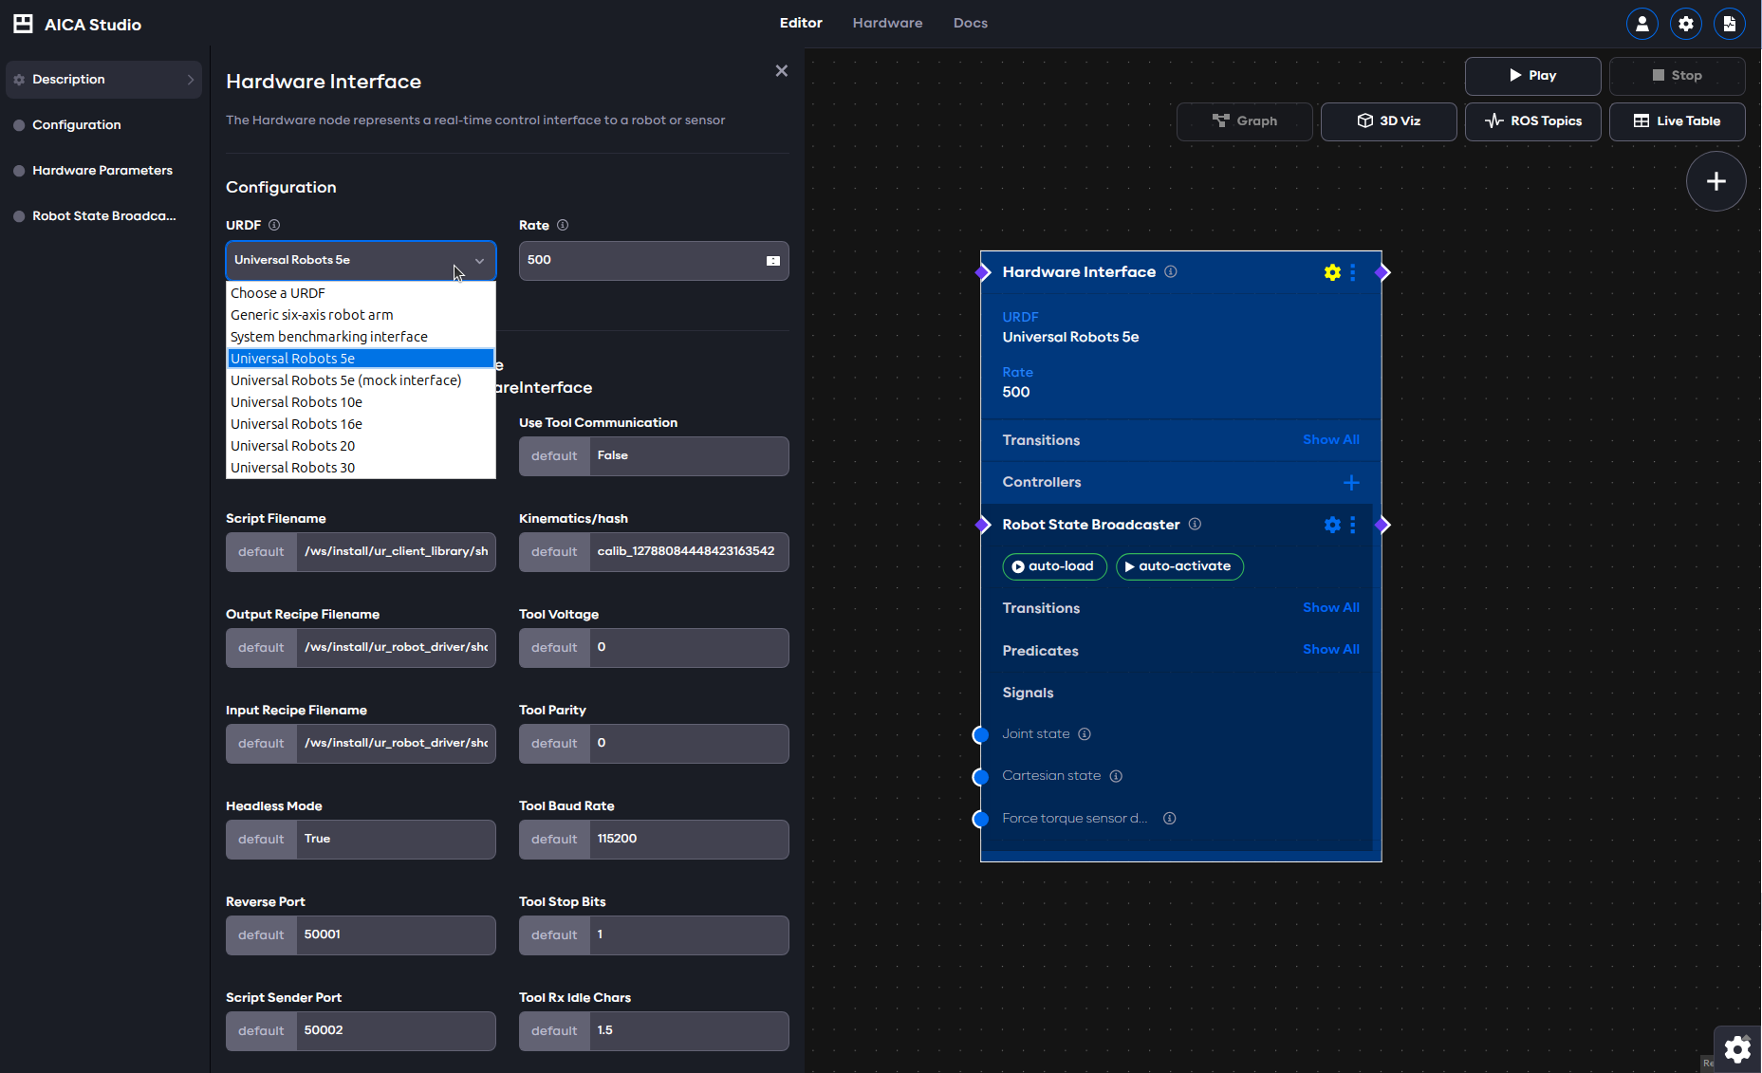
Task: Start the application with Play
Action: click(x=1532, y=76)
